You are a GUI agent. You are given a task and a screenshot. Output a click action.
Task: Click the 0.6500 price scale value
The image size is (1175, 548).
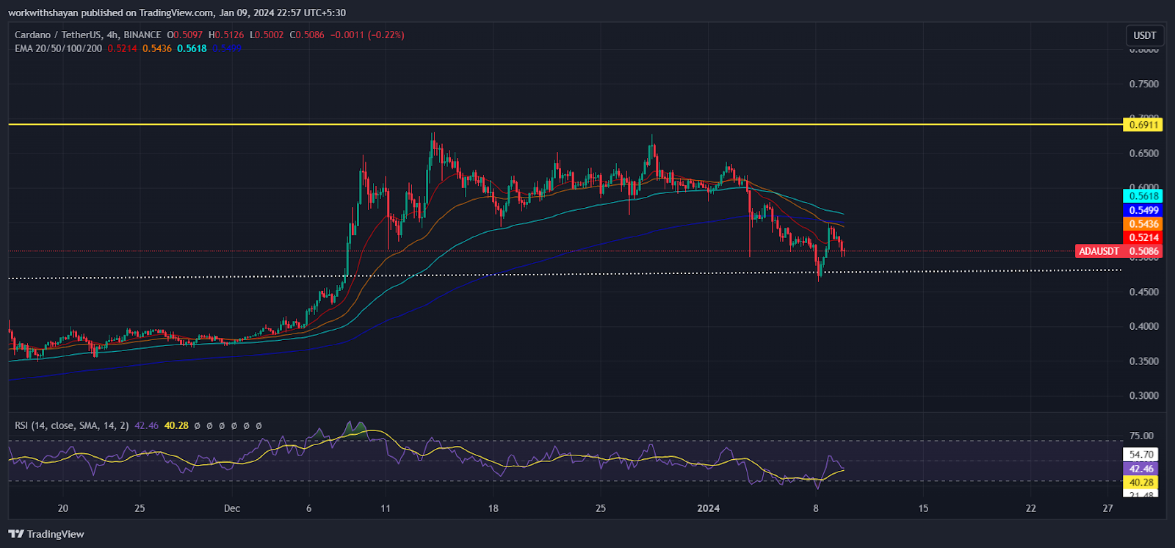pyautogui.click(x=1143, y=154)
